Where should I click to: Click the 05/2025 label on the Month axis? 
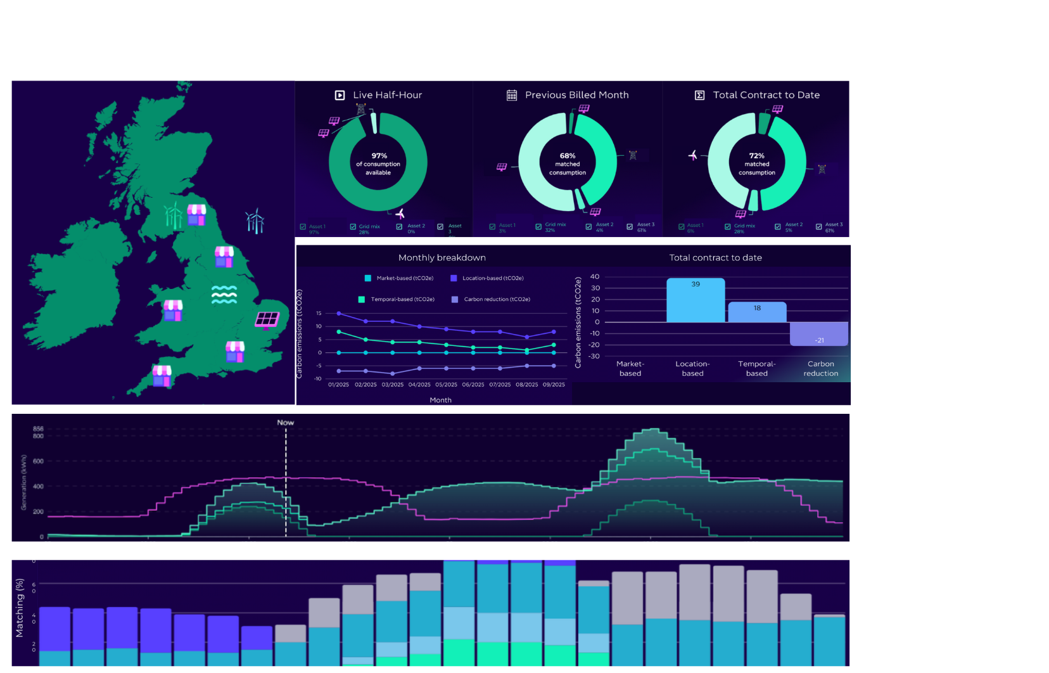(x=446, y=384)
